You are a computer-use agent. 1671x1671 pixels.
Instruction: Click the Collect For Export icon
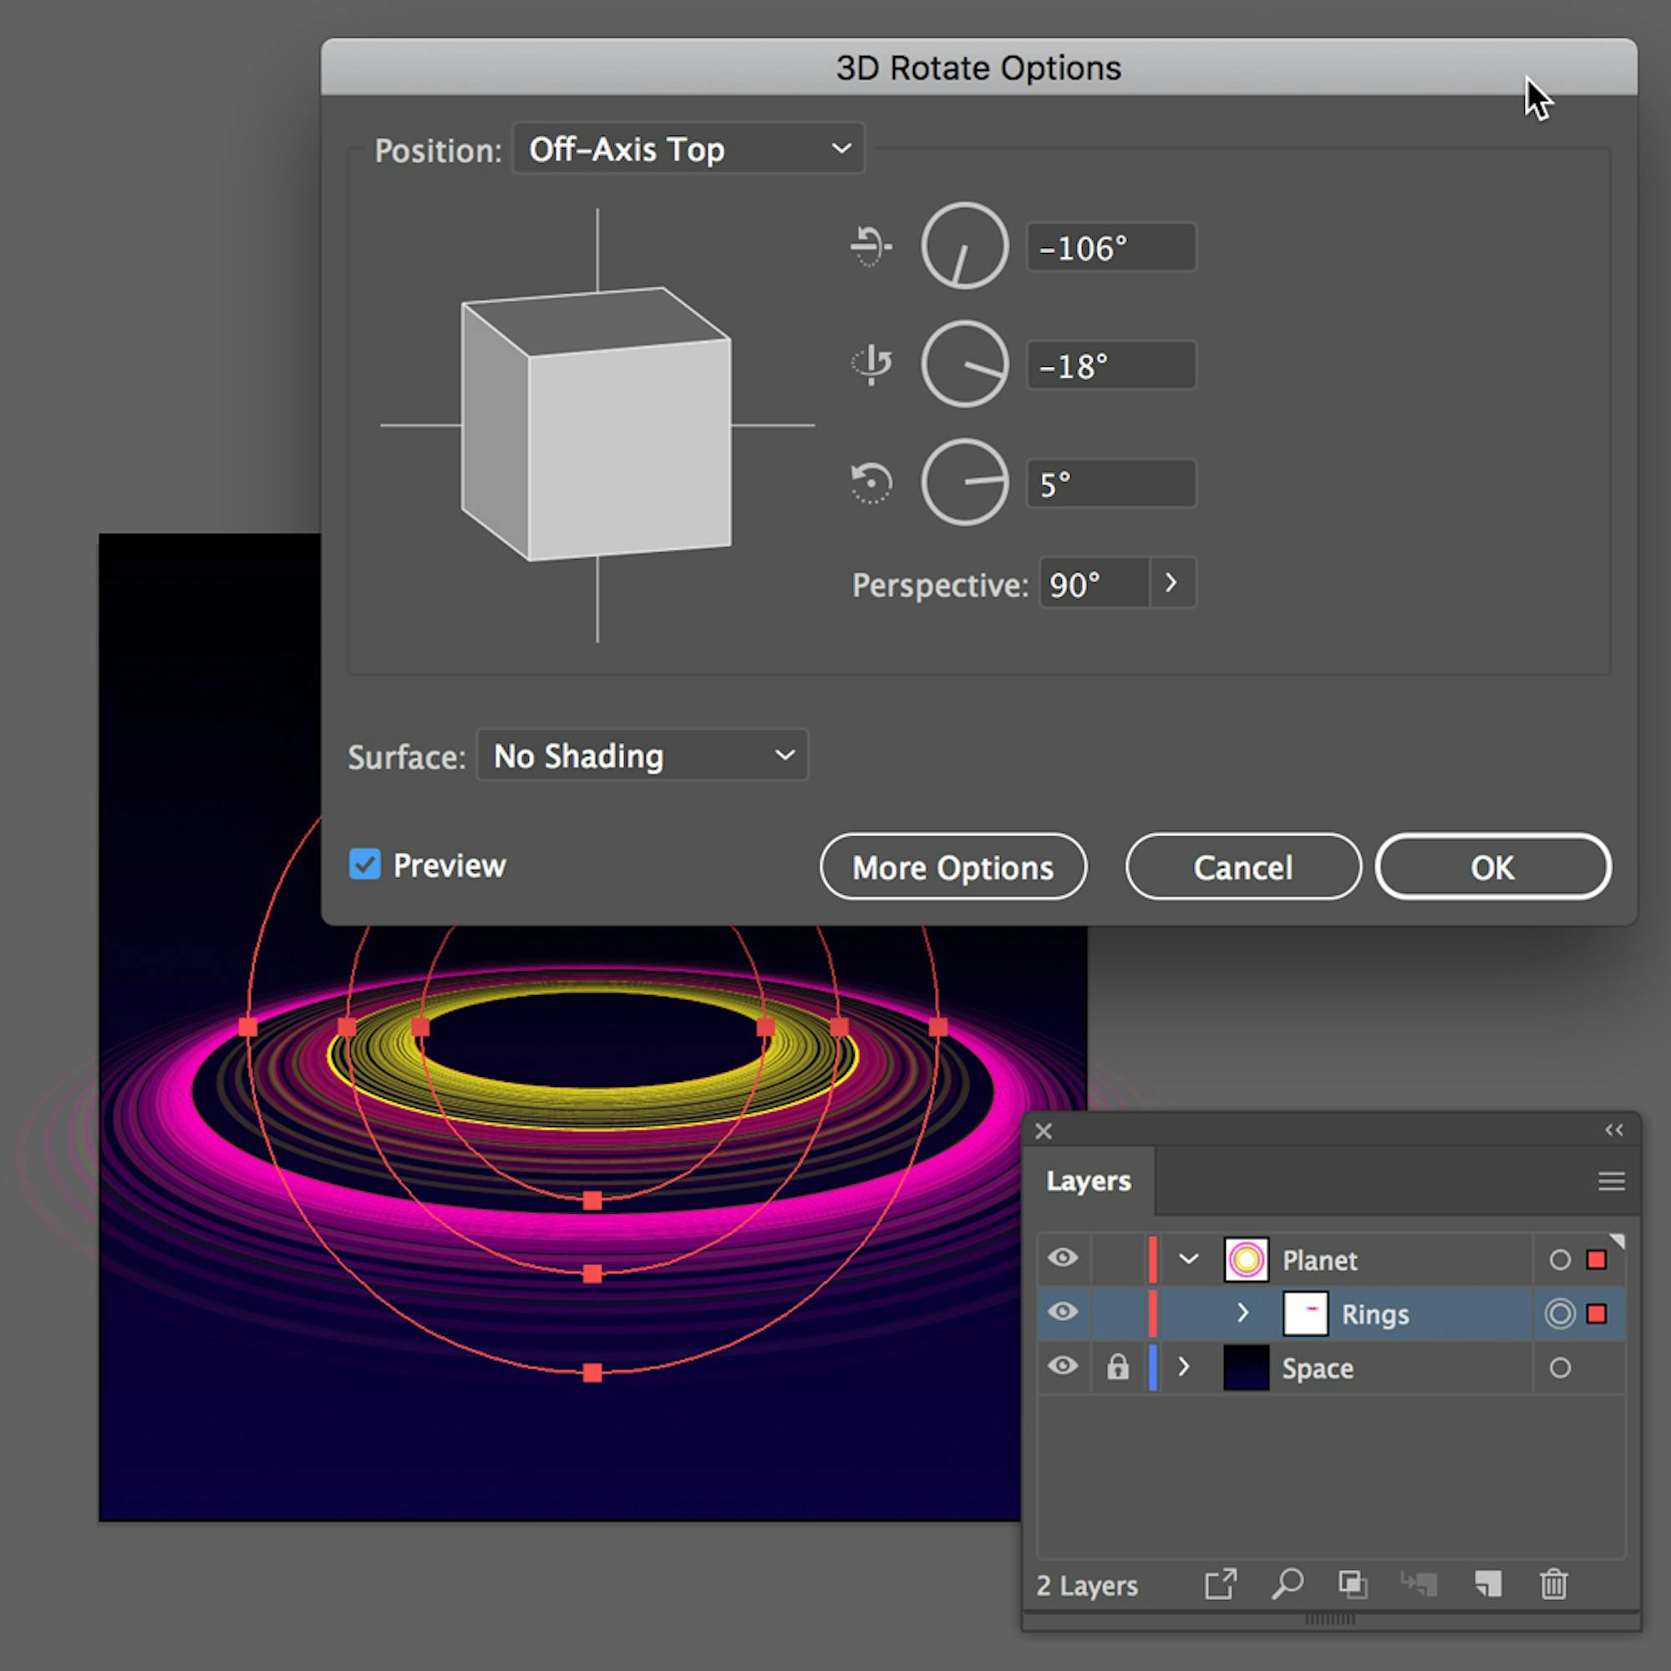click(x=1221, y=1586)
